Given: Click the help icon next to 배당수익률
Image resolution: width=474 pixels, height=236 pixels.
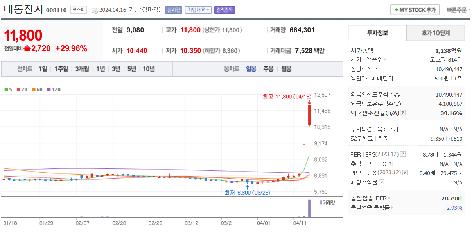Looking at the screenshot, I should pos(381,182).
